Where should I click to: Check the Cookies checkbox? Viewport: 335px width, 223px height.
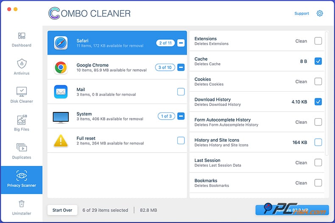coord(318,81)
